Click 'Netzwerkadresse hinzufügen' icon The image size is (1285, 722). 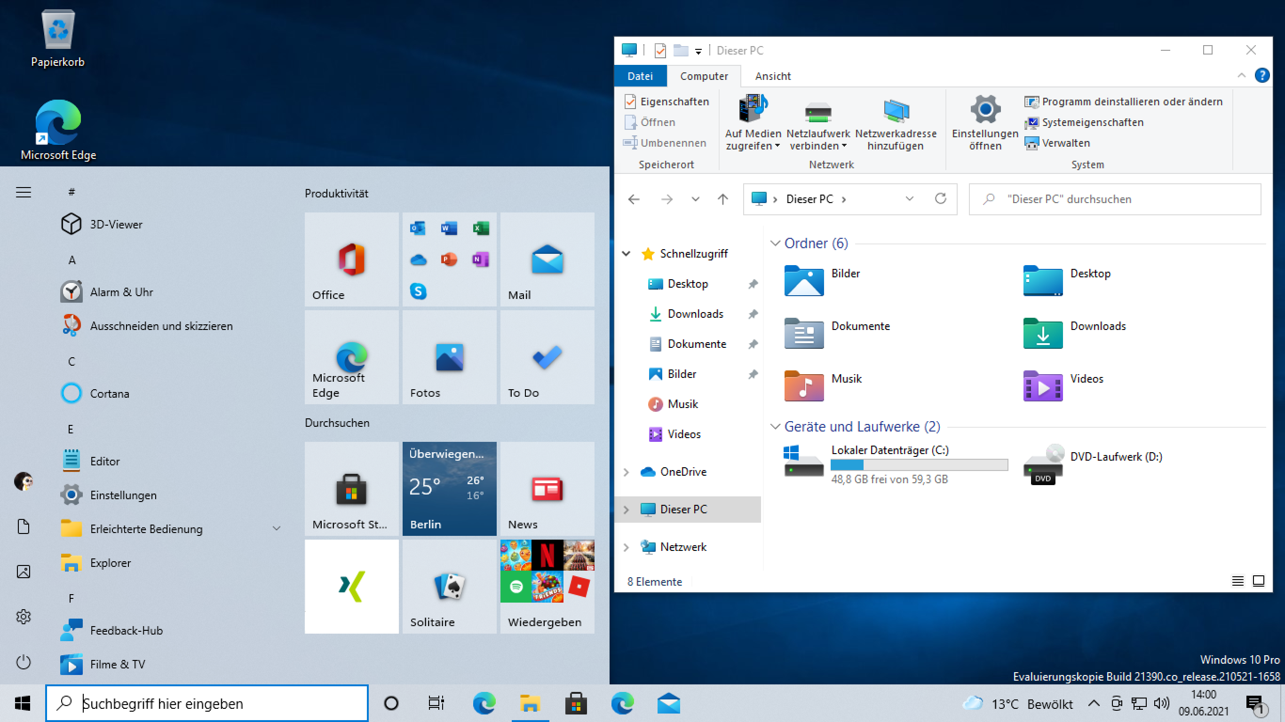896,111
